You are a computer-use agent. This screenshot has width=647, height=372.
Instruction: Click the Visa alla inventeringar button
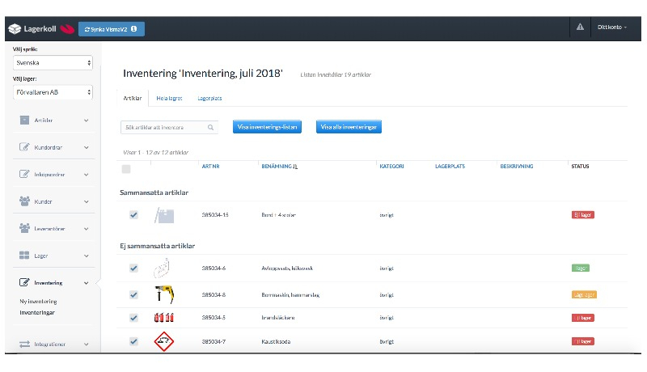[x=349, y=127]
